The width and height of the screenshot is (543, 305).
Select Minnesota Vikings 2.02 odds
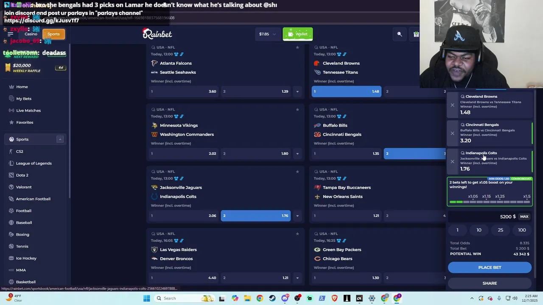point(183,153)
